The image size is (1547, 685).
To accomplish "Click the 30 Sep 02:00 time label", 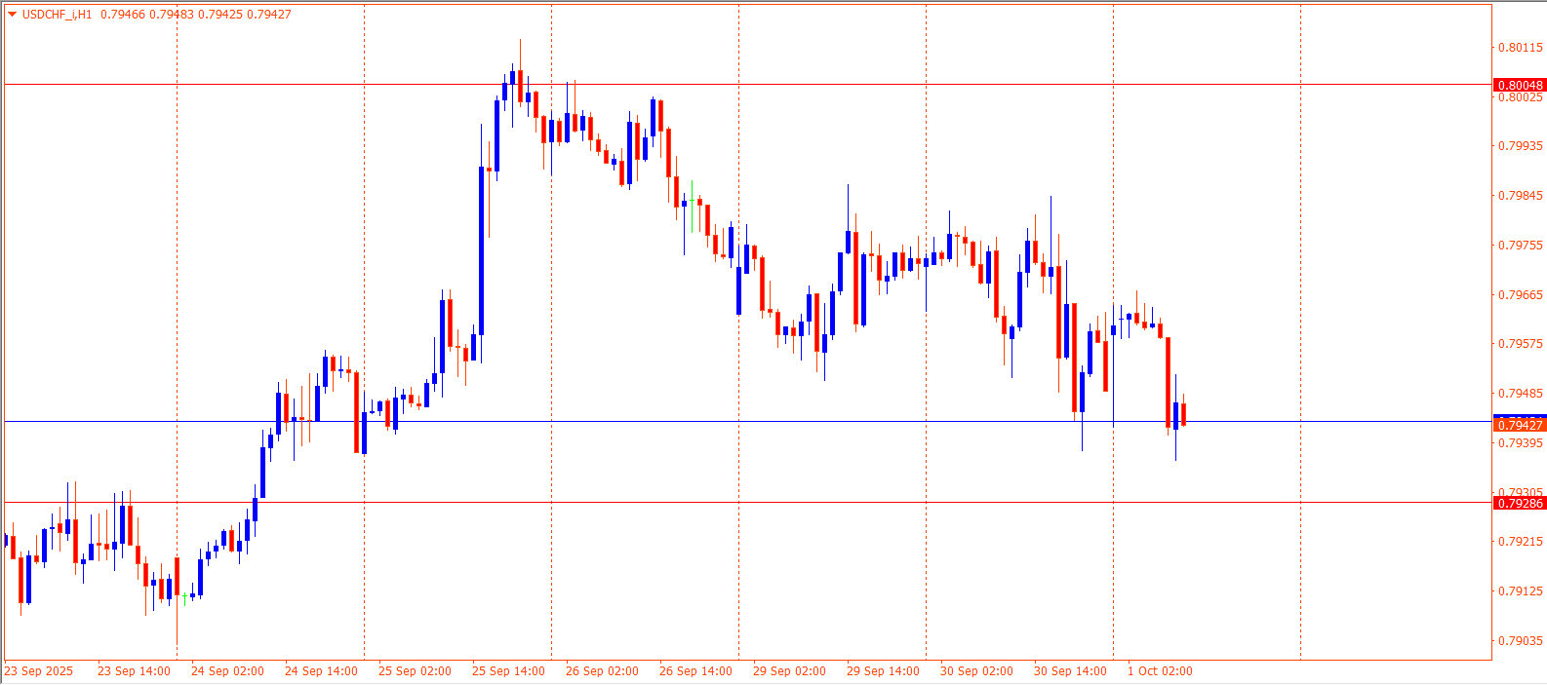I will (x=976, y=671).
